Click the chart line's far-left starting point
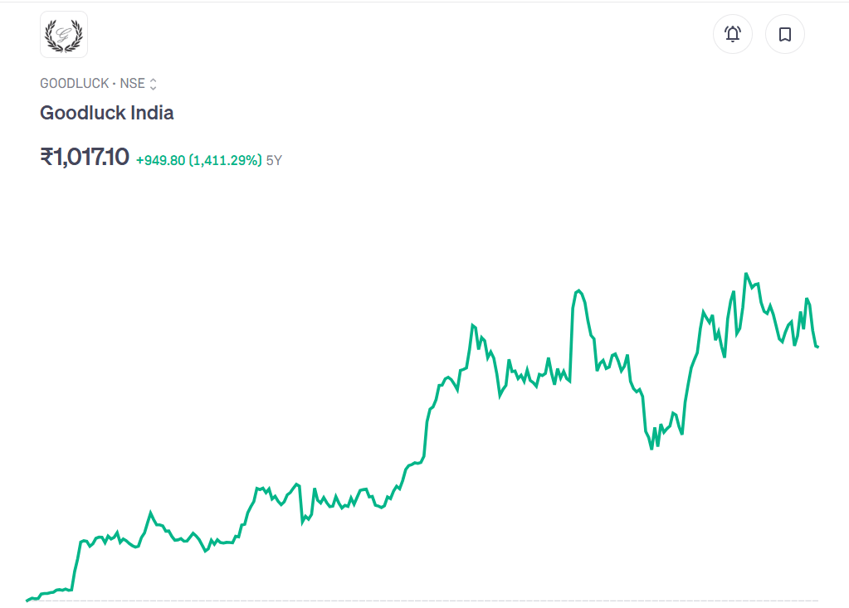The image size is (849, 608). click(27, 600)
